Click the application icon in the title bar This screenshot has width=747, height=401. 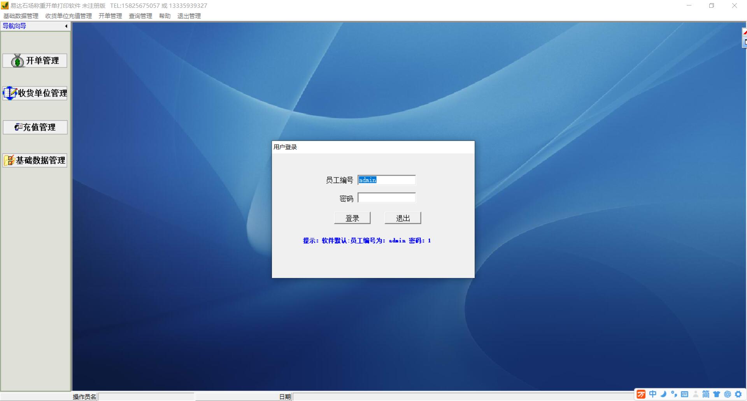click(x=5, y=5)
